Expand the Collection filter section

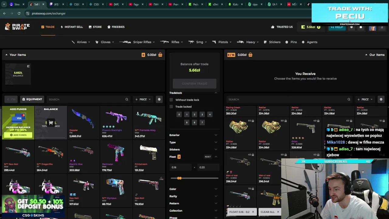(193, 210)
